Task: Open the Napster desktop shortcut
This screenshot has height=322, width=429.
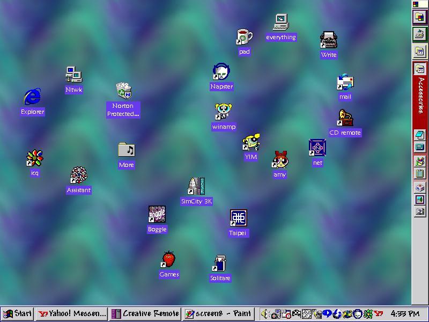Action: pos(221,72)
